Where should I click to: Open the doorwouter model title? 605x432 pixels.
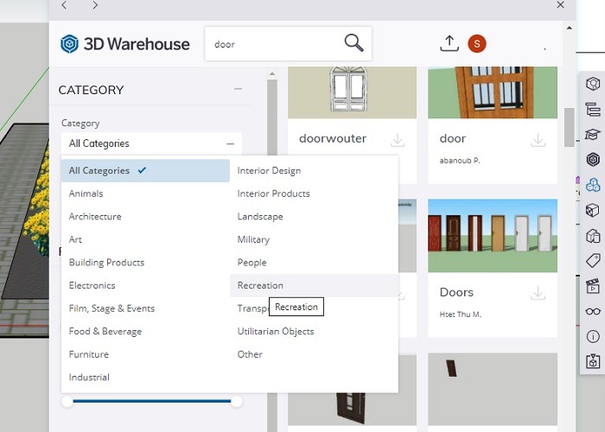point(333,138)
